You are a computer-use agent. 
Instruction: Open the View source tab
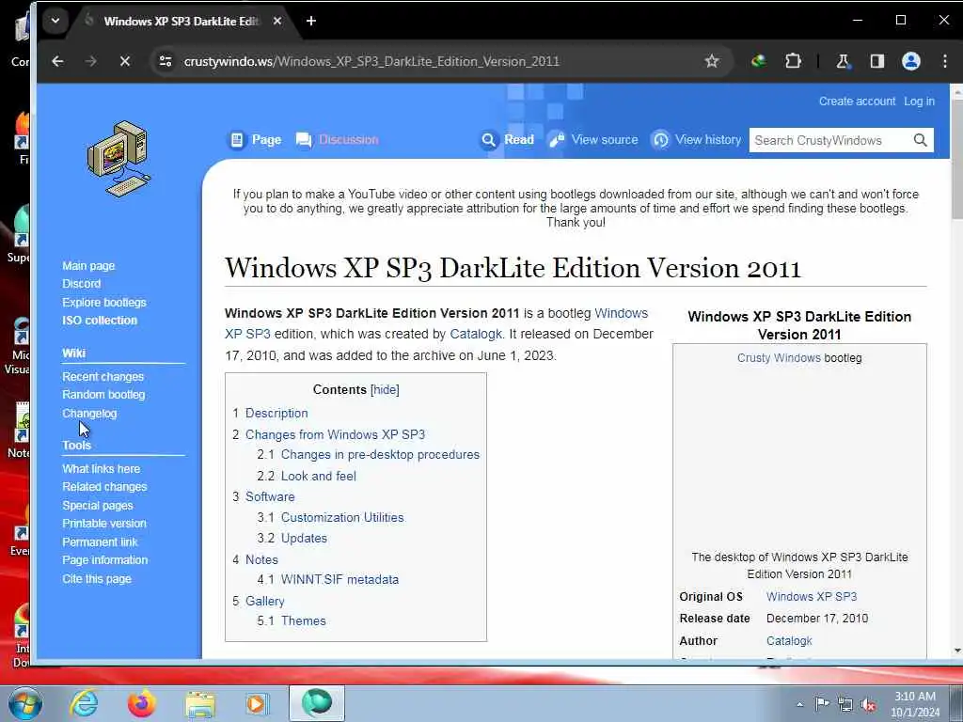[593, 140]
